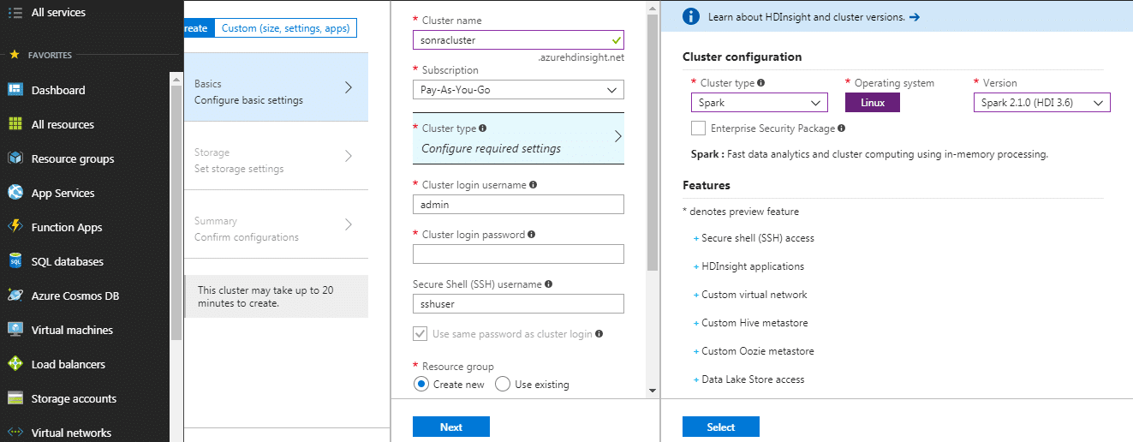The image size is (1133, 442).
Task: Open Version Spark 2.1.0 dropdown
Action: click(1042, 103)
